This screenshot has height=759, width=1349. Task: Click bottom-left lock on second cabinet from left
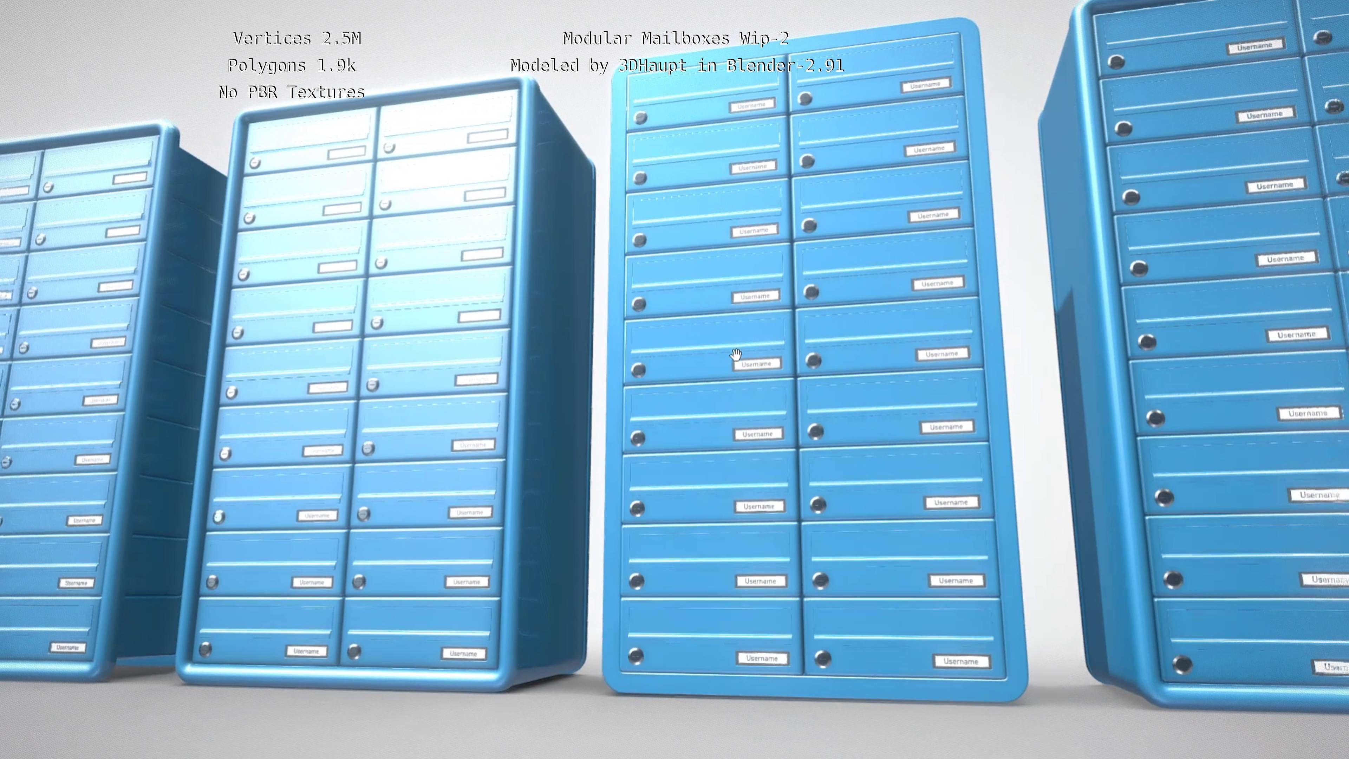(205, 649)
